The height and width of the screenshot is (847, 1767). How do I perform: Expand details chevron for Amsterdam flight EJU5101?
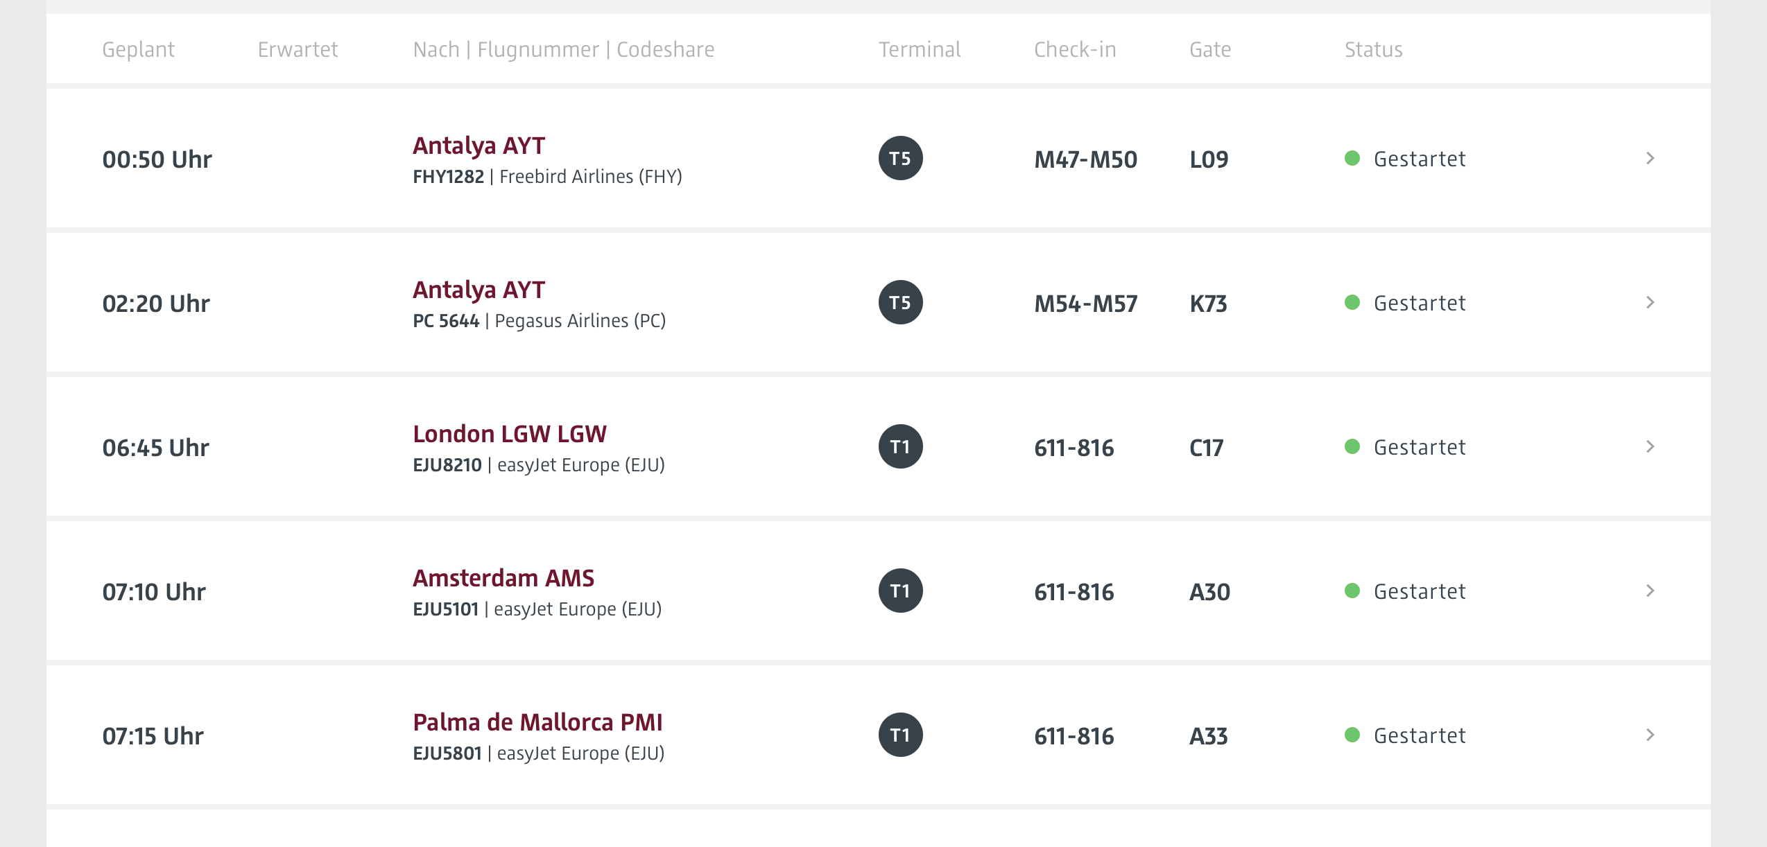[1650, 591]
